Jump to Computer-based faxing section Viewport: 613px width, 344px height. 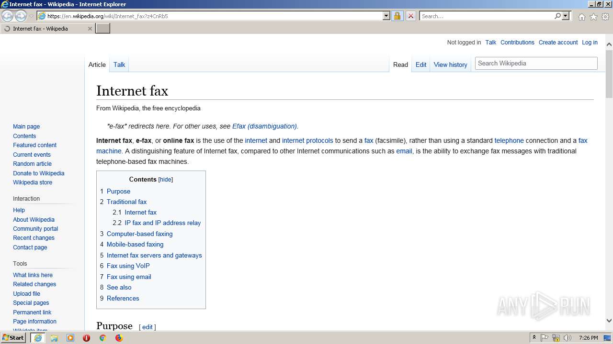tap(139, 234)
